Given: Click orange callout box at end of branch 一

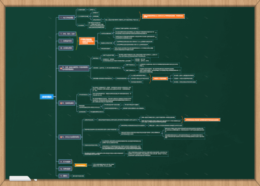Looking at the screenshot, I should [163, 16].
